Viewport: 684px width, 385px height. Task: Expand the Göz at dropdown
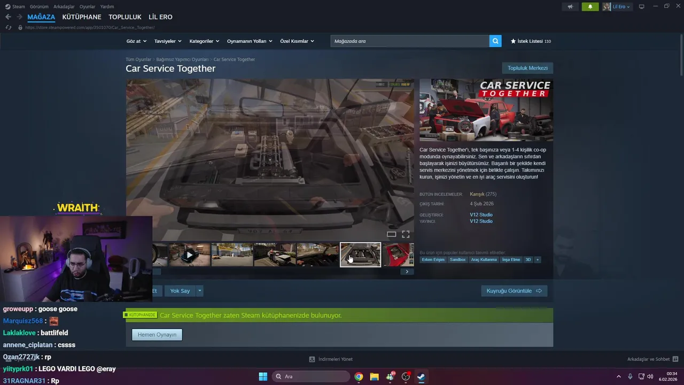click(136, 41)
